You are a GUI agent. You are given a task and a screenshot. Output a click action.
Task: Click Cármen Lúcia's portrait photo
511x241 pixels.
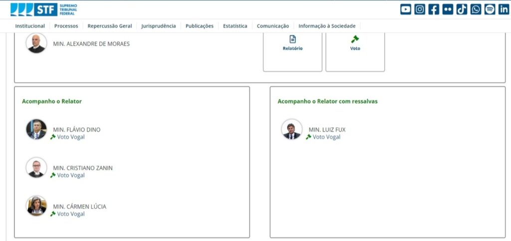pos(36,206)
